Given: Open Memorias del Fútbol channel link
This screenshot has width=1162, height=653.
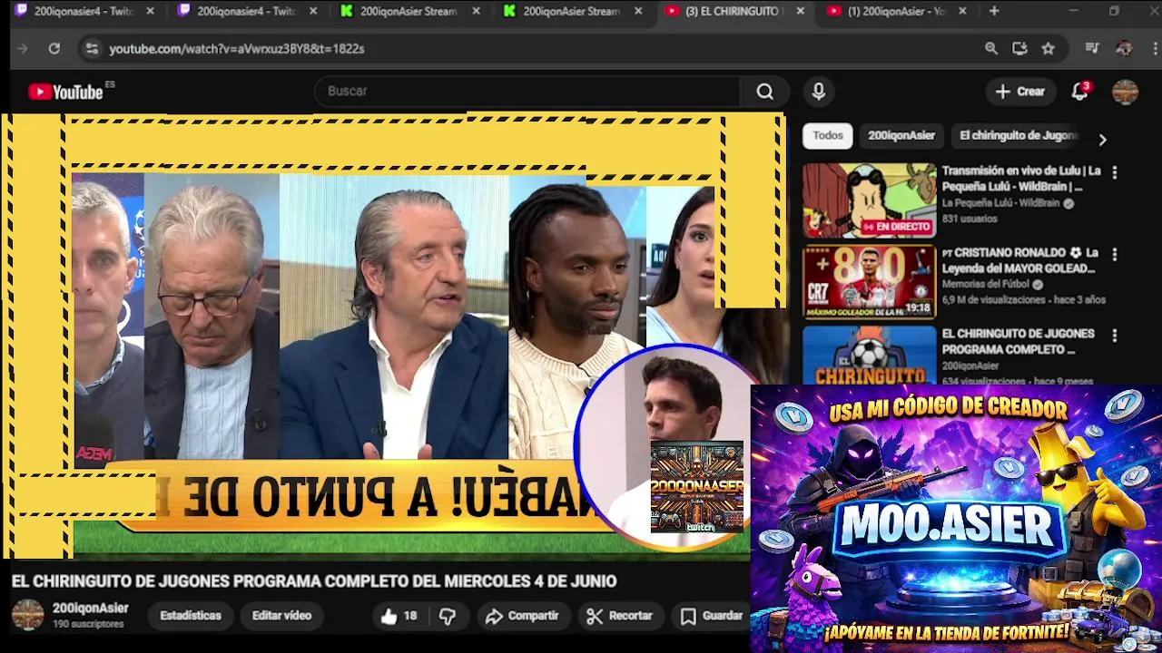Looking at the screenshot, I should [x=986, y=284].
